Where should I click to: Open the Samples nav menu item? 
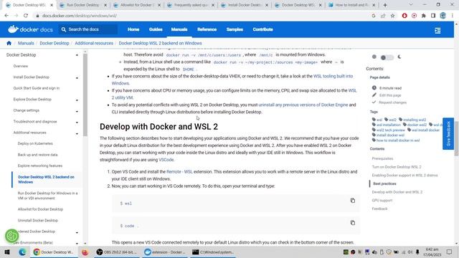(x=235, y=29)
